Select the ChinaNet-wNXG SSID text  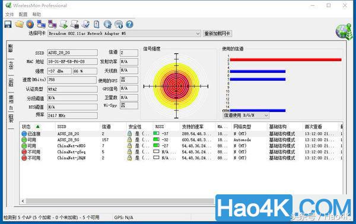[x=71, y=146]
